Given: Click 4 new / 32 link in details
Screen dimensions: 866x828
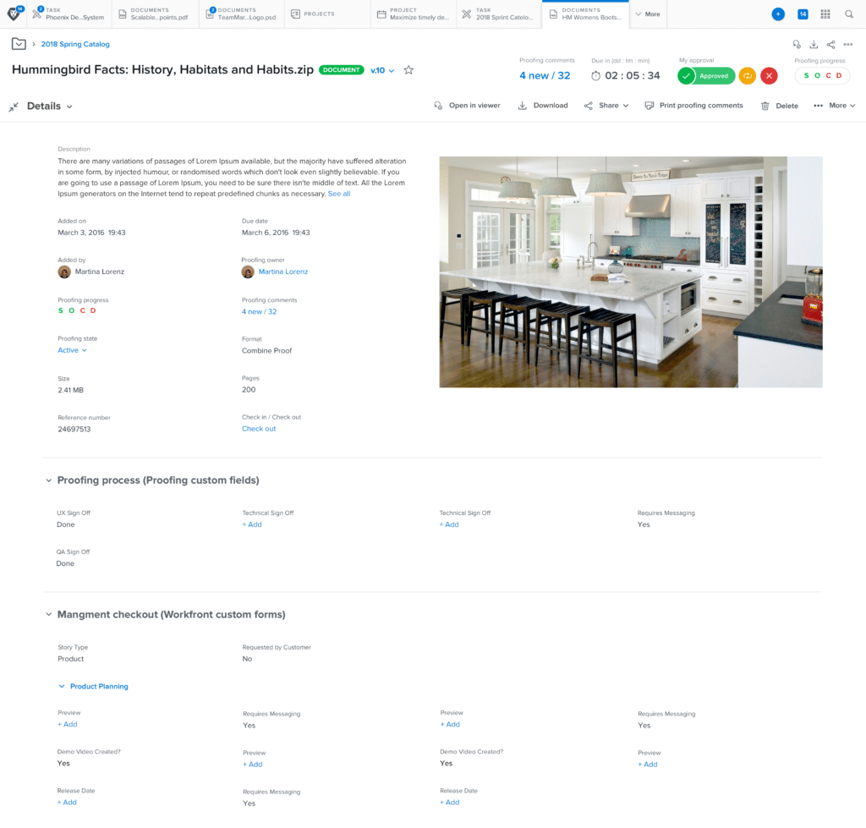Looking at the screenshot, I should [259, 311].
